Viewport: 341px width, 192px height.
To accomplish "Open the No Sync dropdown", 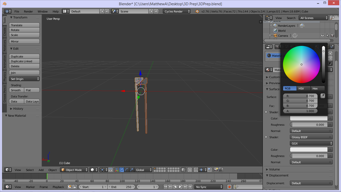I will [209, 187].
